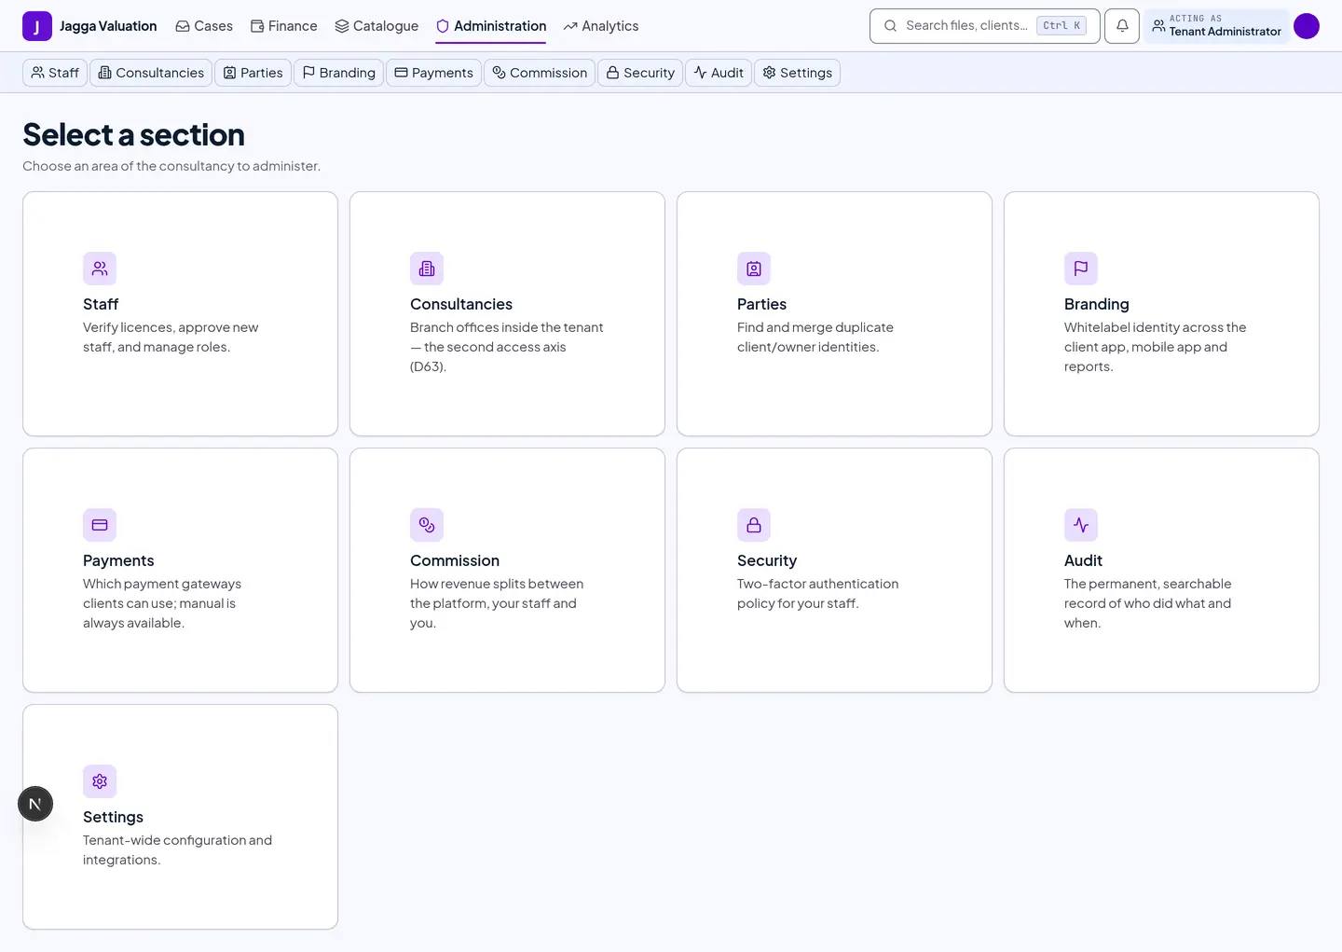Click 'The permanent, searchable record' description

click(x=1148, y=603)
